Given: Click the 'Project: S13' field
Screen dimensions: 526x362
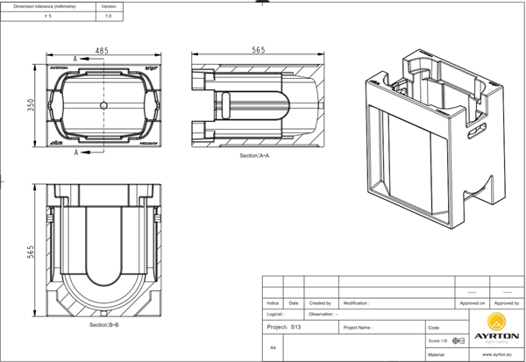Looking at the screenshot, I should (x=300, y=327).
